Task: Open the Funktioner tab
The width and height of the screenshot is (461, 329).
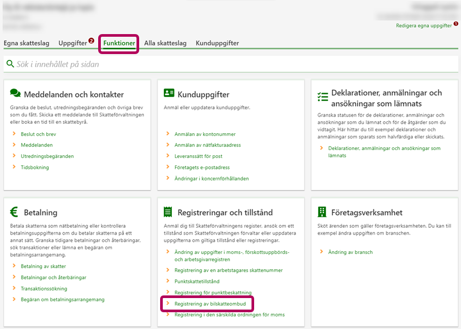Action: [x=119, y=43]
